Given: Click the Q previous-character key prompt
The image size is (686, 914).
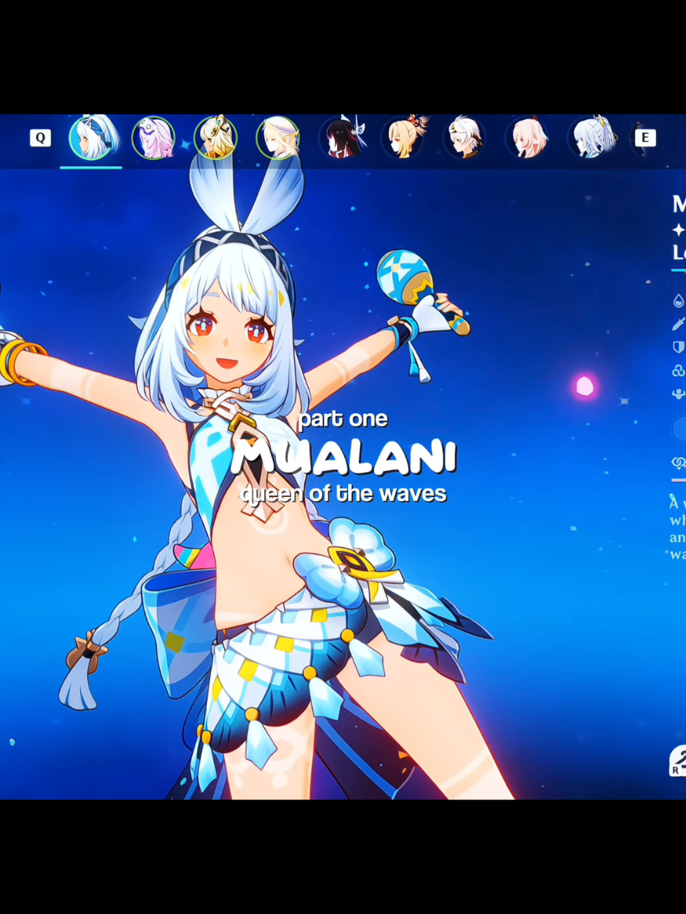Looking at the screenshot, I should pos(40,138).
